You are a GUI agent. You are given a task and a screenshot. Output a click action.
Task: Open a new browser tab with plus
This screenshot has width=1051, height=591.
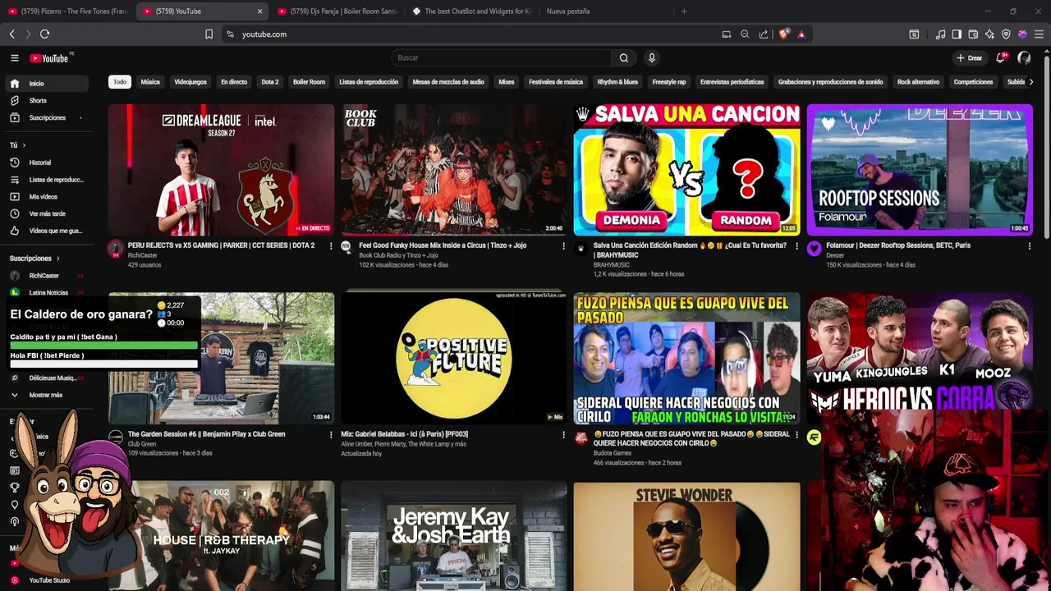click(x=684, y=11)
